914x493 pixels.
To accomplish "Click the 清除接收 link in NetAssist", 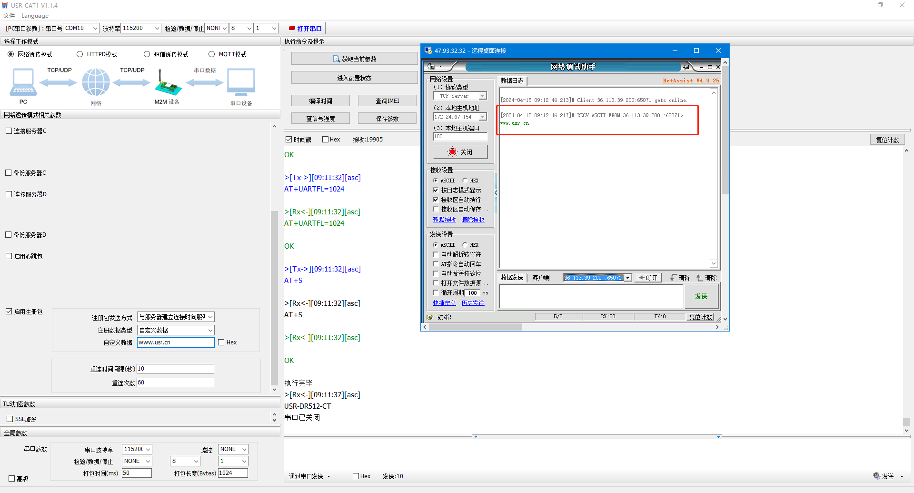I will [473, 220].
